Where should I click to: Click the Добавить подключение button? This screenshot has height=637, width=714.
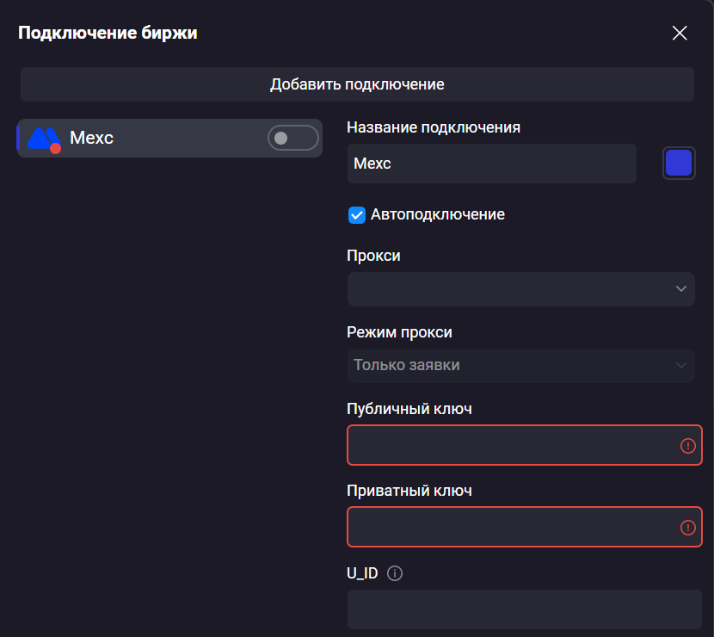pos(357,84)
